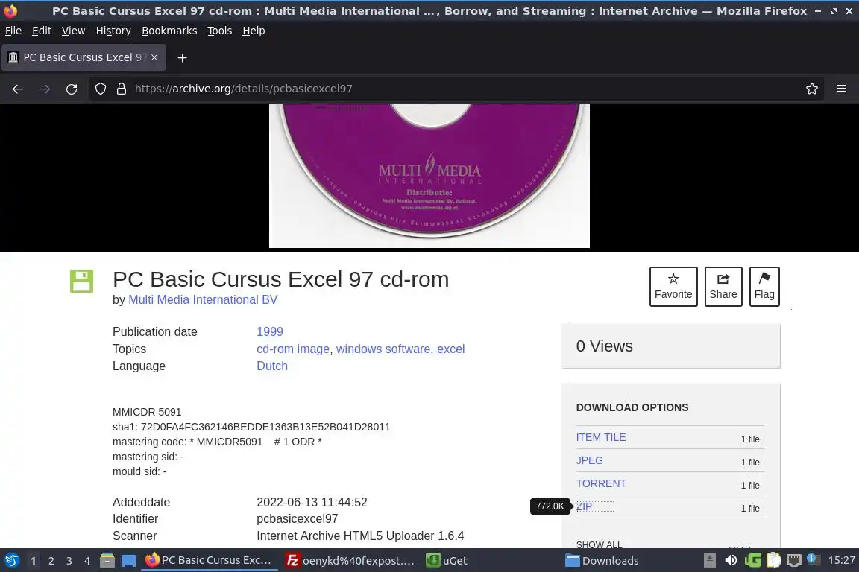Click the sha1 hash text line
This screenshot has height=572, width=859.
coord(251,427)
